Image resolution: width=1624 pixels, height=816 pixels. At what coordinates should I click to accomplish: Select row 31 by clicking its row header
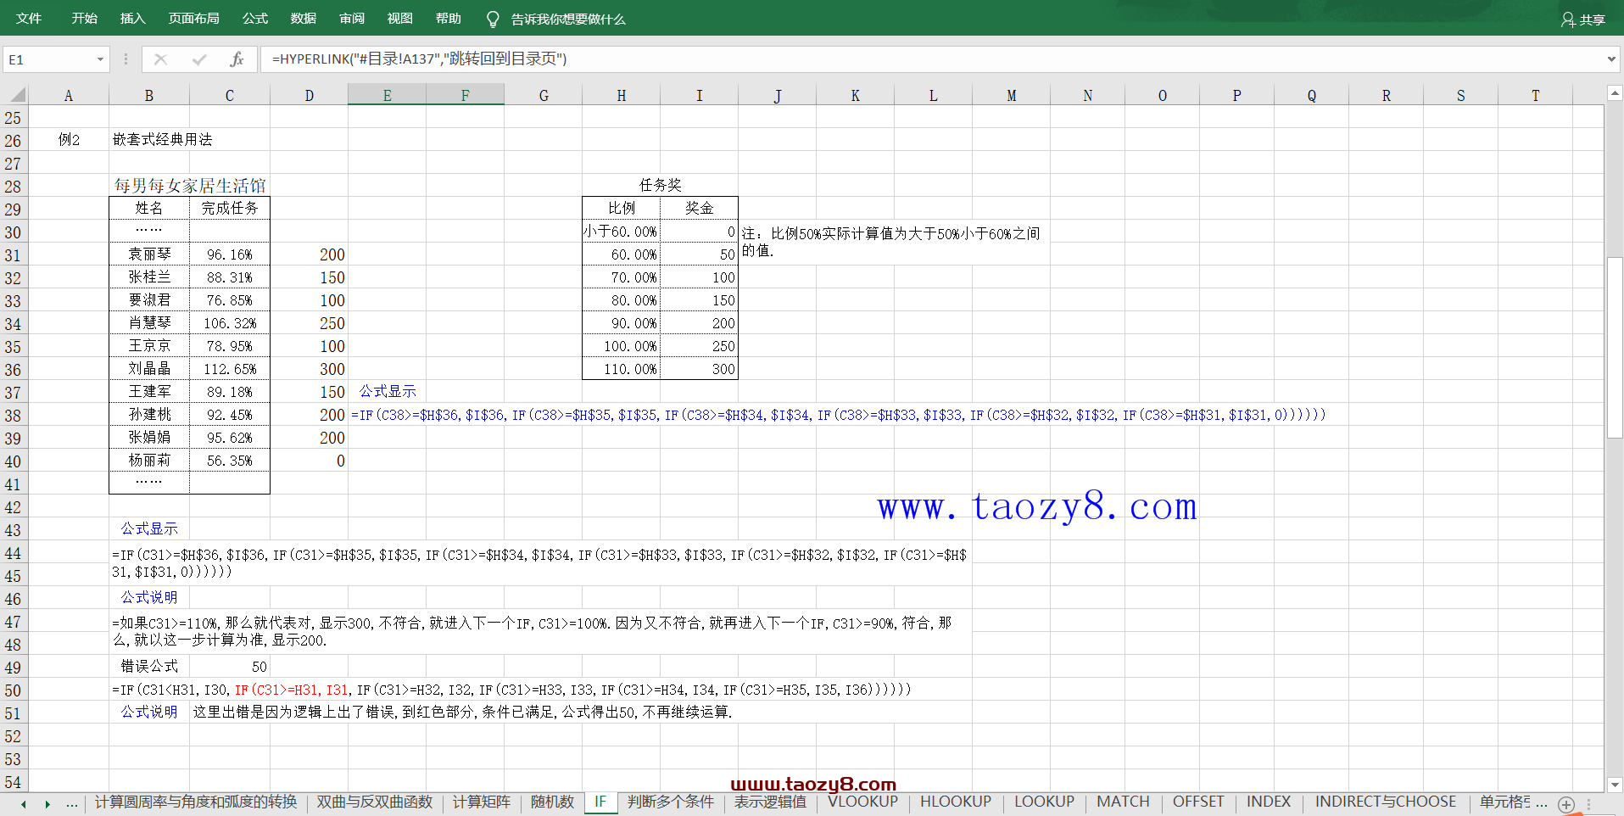coord(14,254)
